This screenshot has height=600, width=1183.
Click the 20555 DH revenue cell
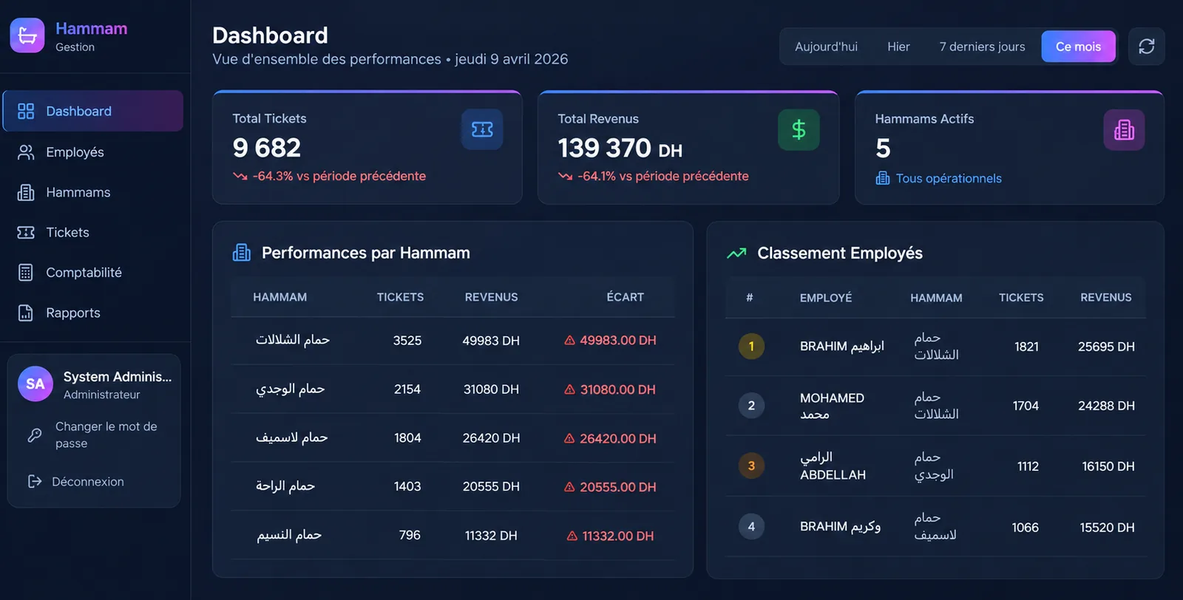click(x=491, y=487)
